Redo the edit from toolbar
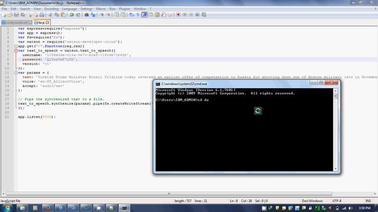The width and height of the screenshot is (378, 212). click(78, 15)
